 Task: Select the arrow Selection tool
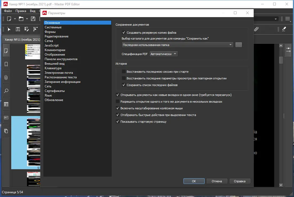pyautogui.click(x=9, y=29)
